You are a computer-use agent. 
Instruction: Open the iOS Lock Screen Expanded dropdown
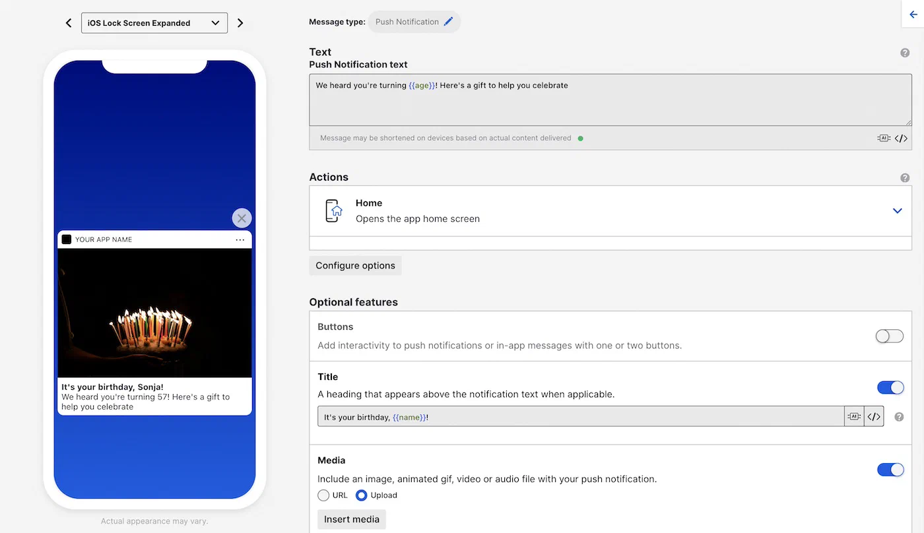coord(154,22)
